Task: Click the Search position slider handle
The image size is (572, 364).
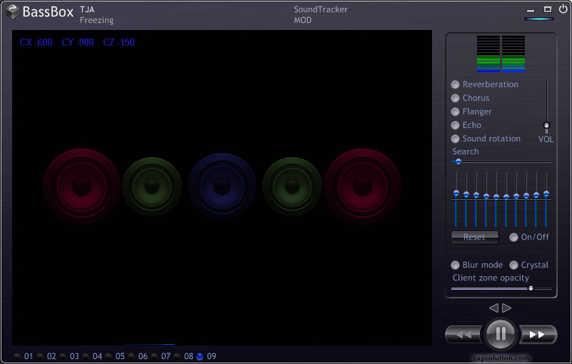Action: tap(458, 161)
